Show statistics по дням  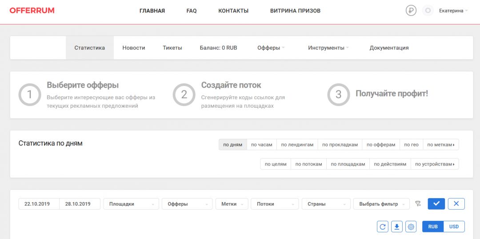tap(232, 145)
